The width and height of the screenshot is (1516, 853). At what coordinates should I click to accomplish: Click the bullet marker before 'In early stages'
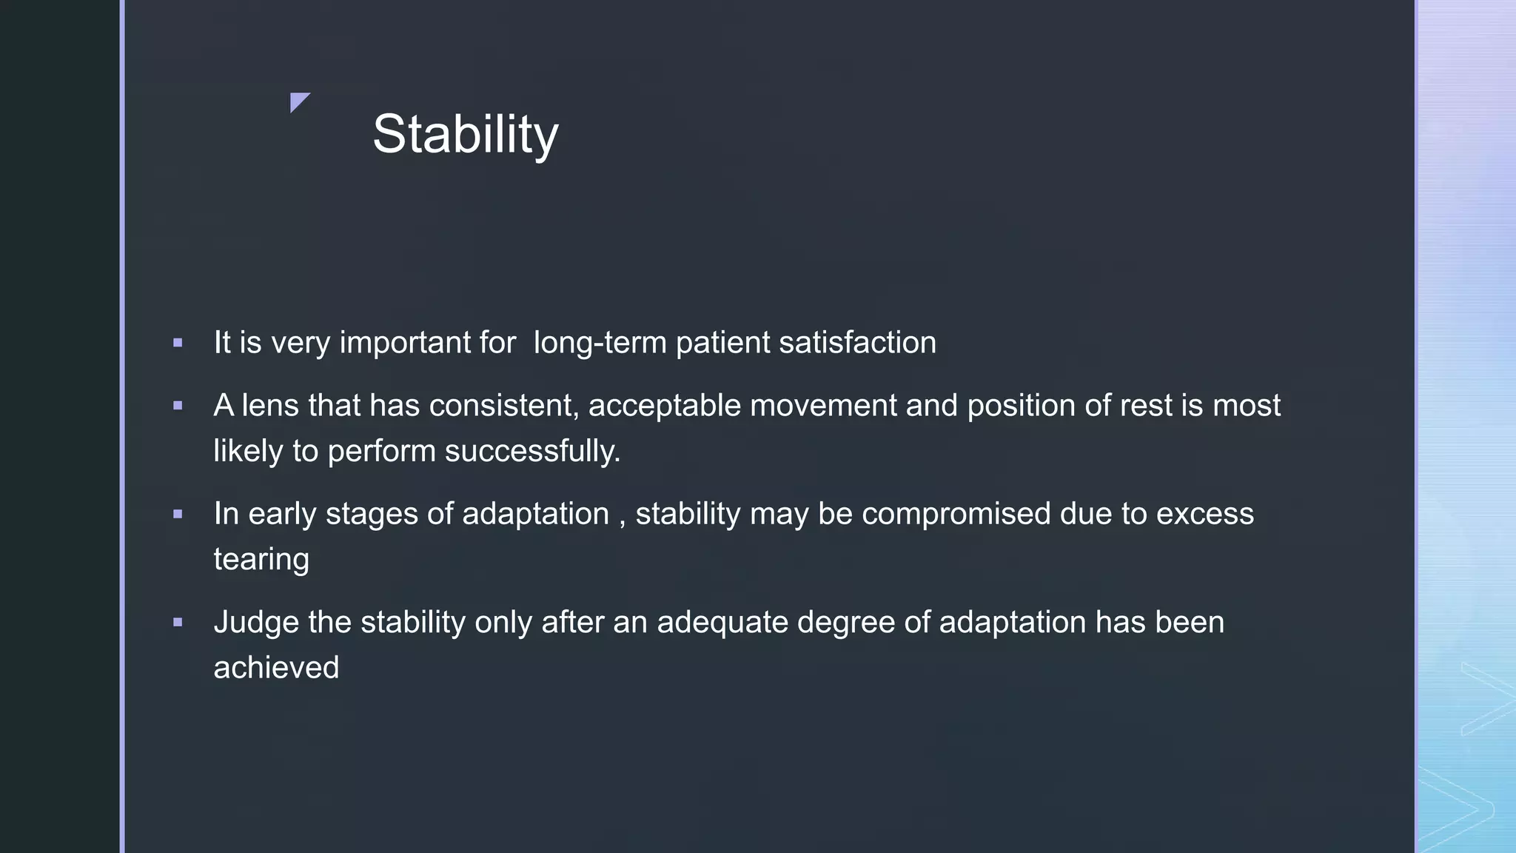[x=178, y=514]
